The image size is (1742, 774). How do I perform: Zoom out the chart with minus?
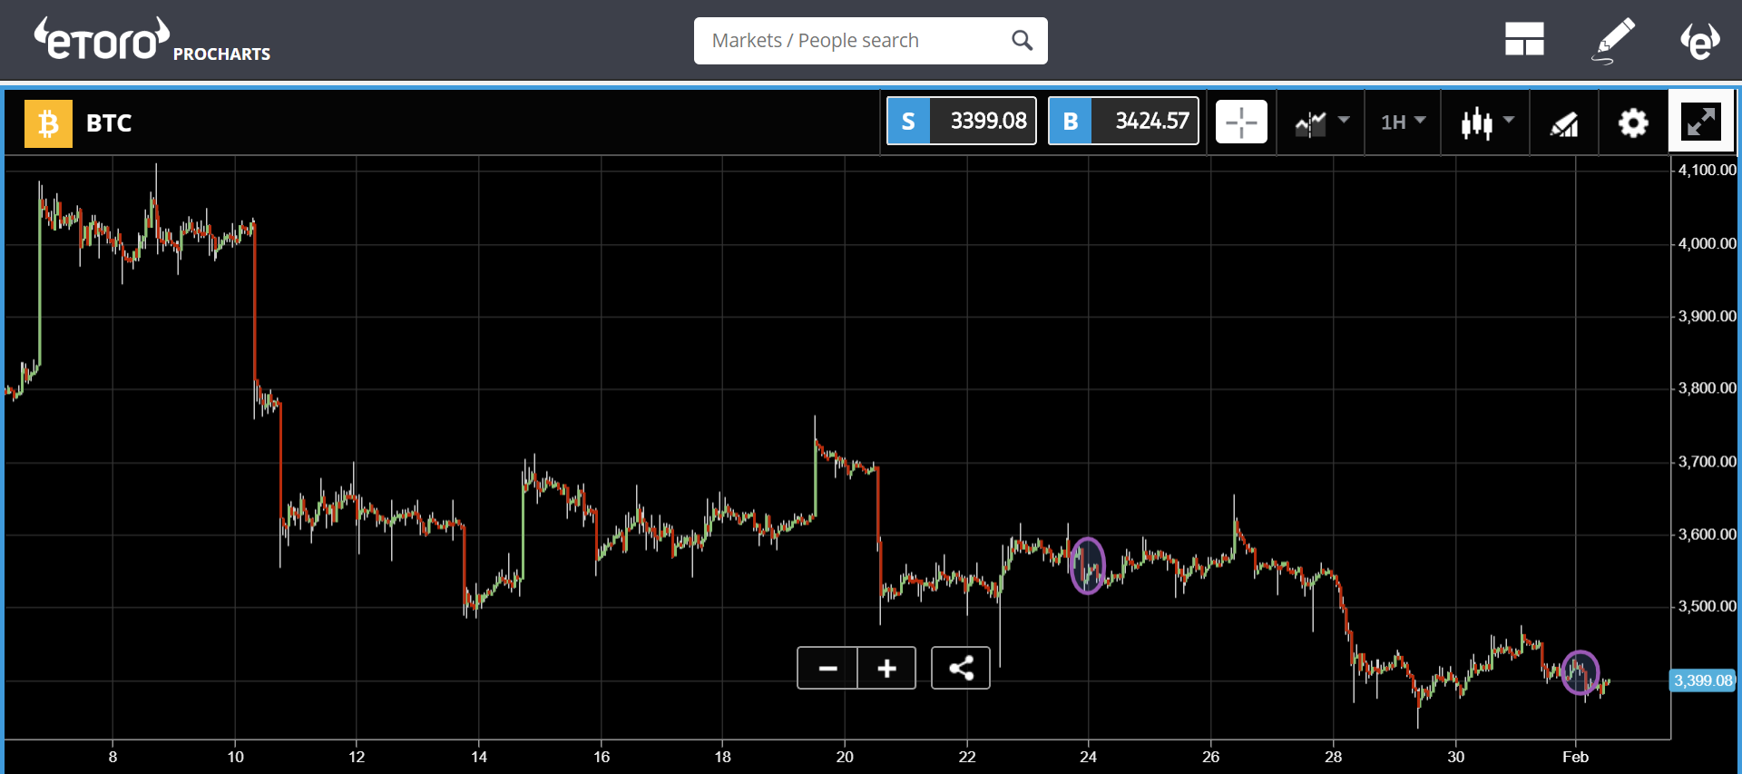click(827, 669)
